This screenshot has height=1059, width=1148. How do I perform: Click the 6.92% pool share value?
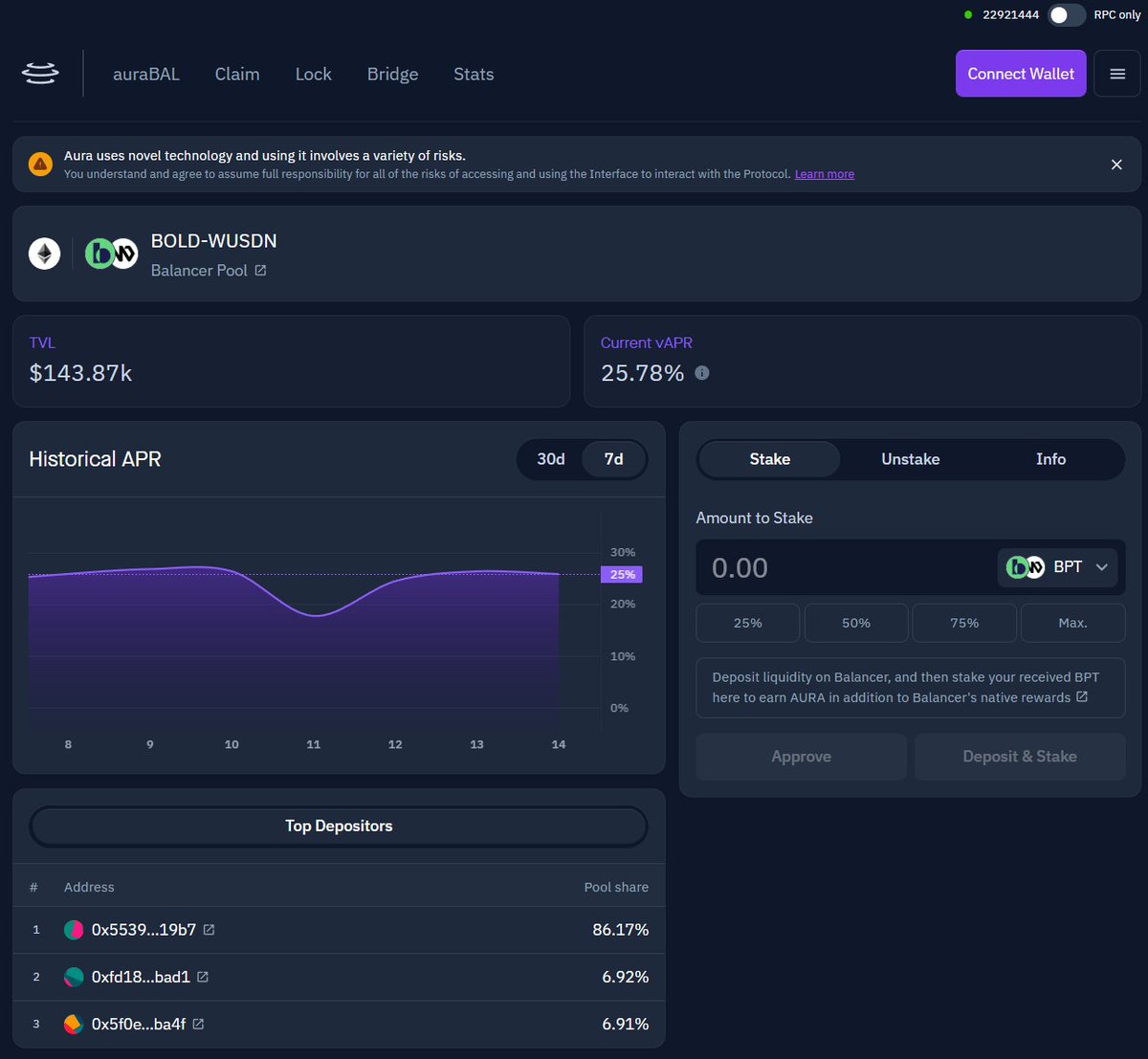point(626,977)
